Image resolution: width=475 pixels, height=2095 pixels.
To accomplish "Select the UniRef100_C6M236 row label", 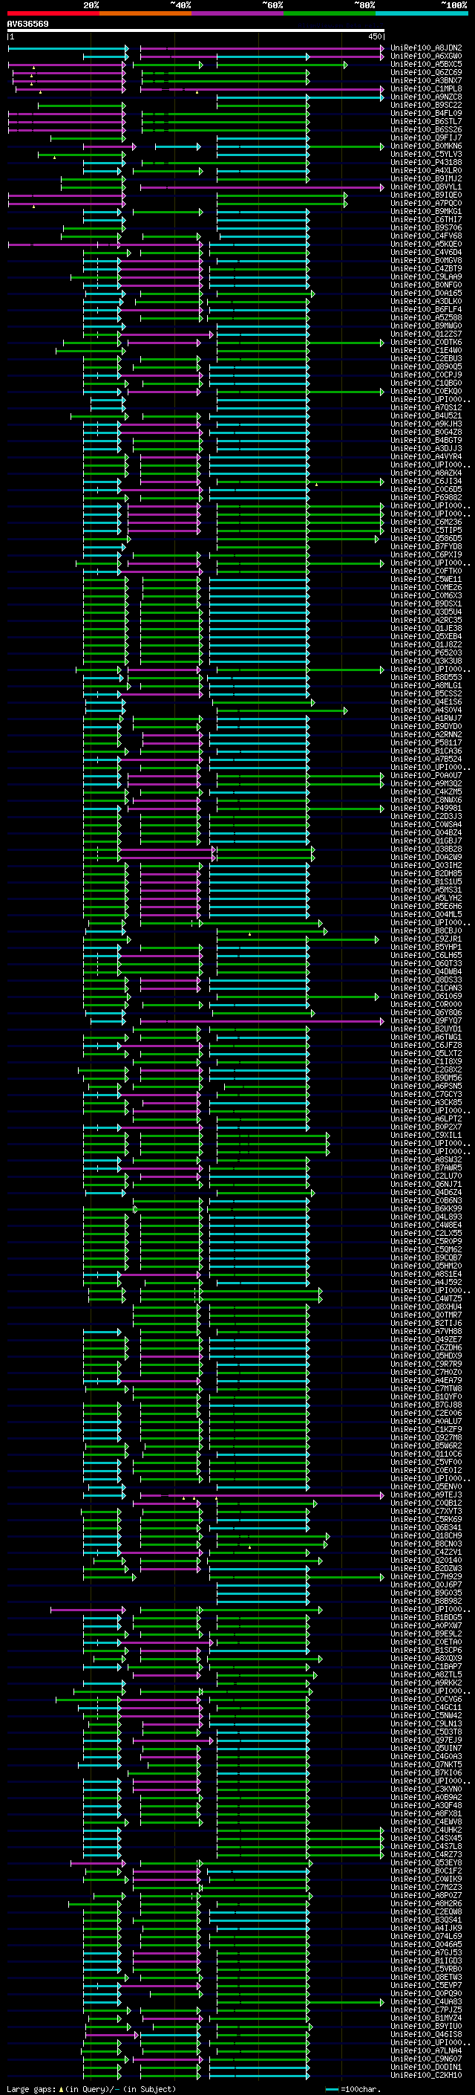I will coord(426,522).
